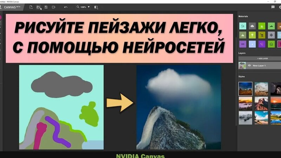Restore down the NVIDIA Canvas window
This screenshot has height=158, width=281.
pos(275,2)
